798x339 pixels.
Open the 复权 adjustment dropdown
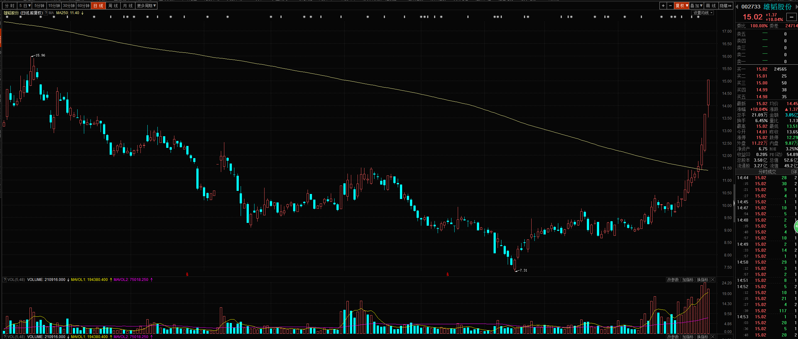tap(682, 6)
